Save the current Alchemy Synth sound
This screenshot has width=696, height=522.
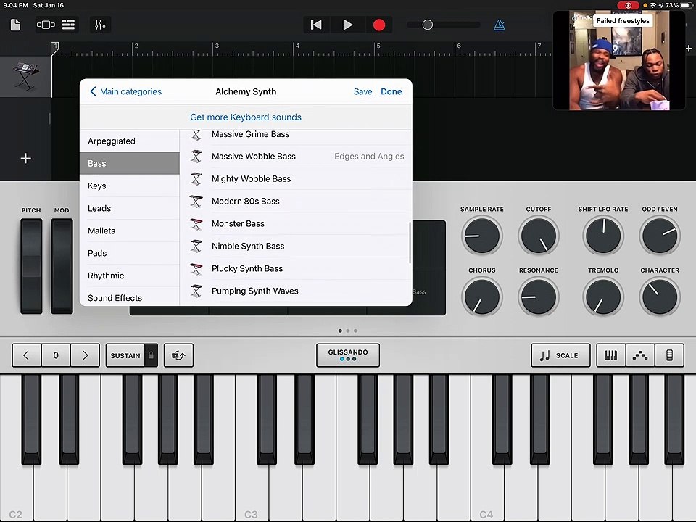pos(362,91)
